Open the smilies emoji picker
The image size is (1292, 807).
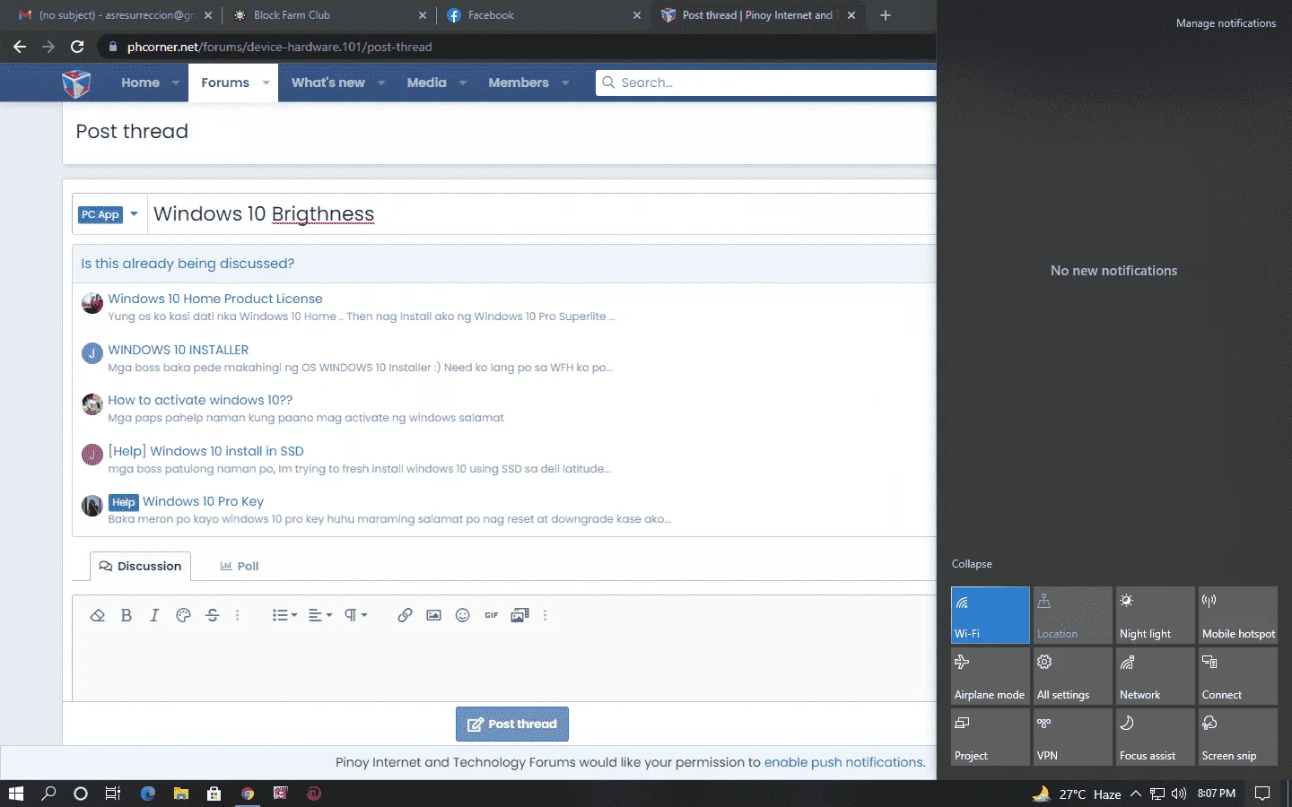[462, 615]
